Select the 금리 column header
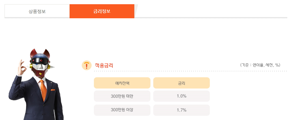The width and height of the screenshot is (289, 120). click(182, 83)
